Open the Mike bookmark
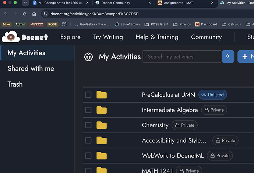Viewport: 254px width, 173px height. (x=7, y=24)
